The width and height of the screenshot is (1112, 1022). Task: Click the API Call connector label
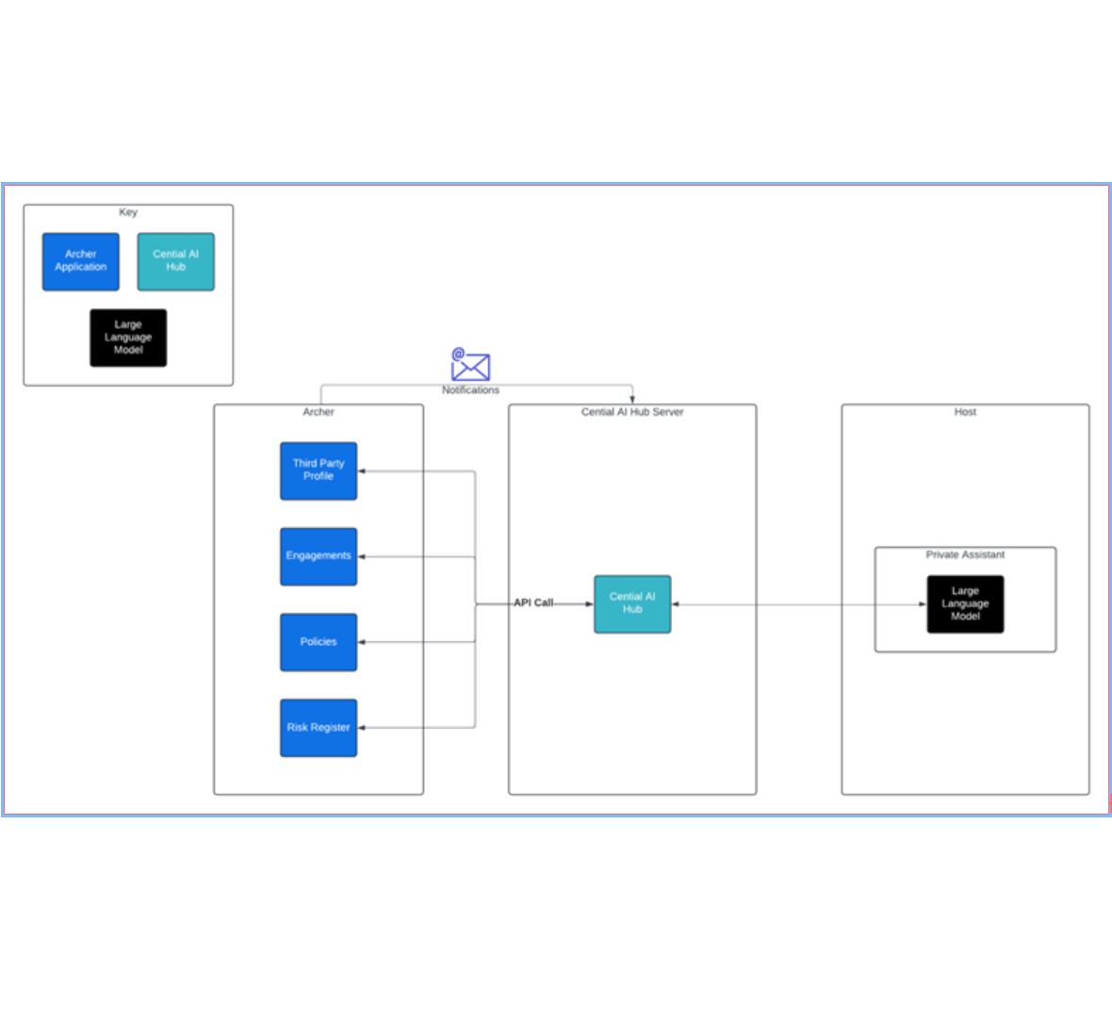(533, 602)
